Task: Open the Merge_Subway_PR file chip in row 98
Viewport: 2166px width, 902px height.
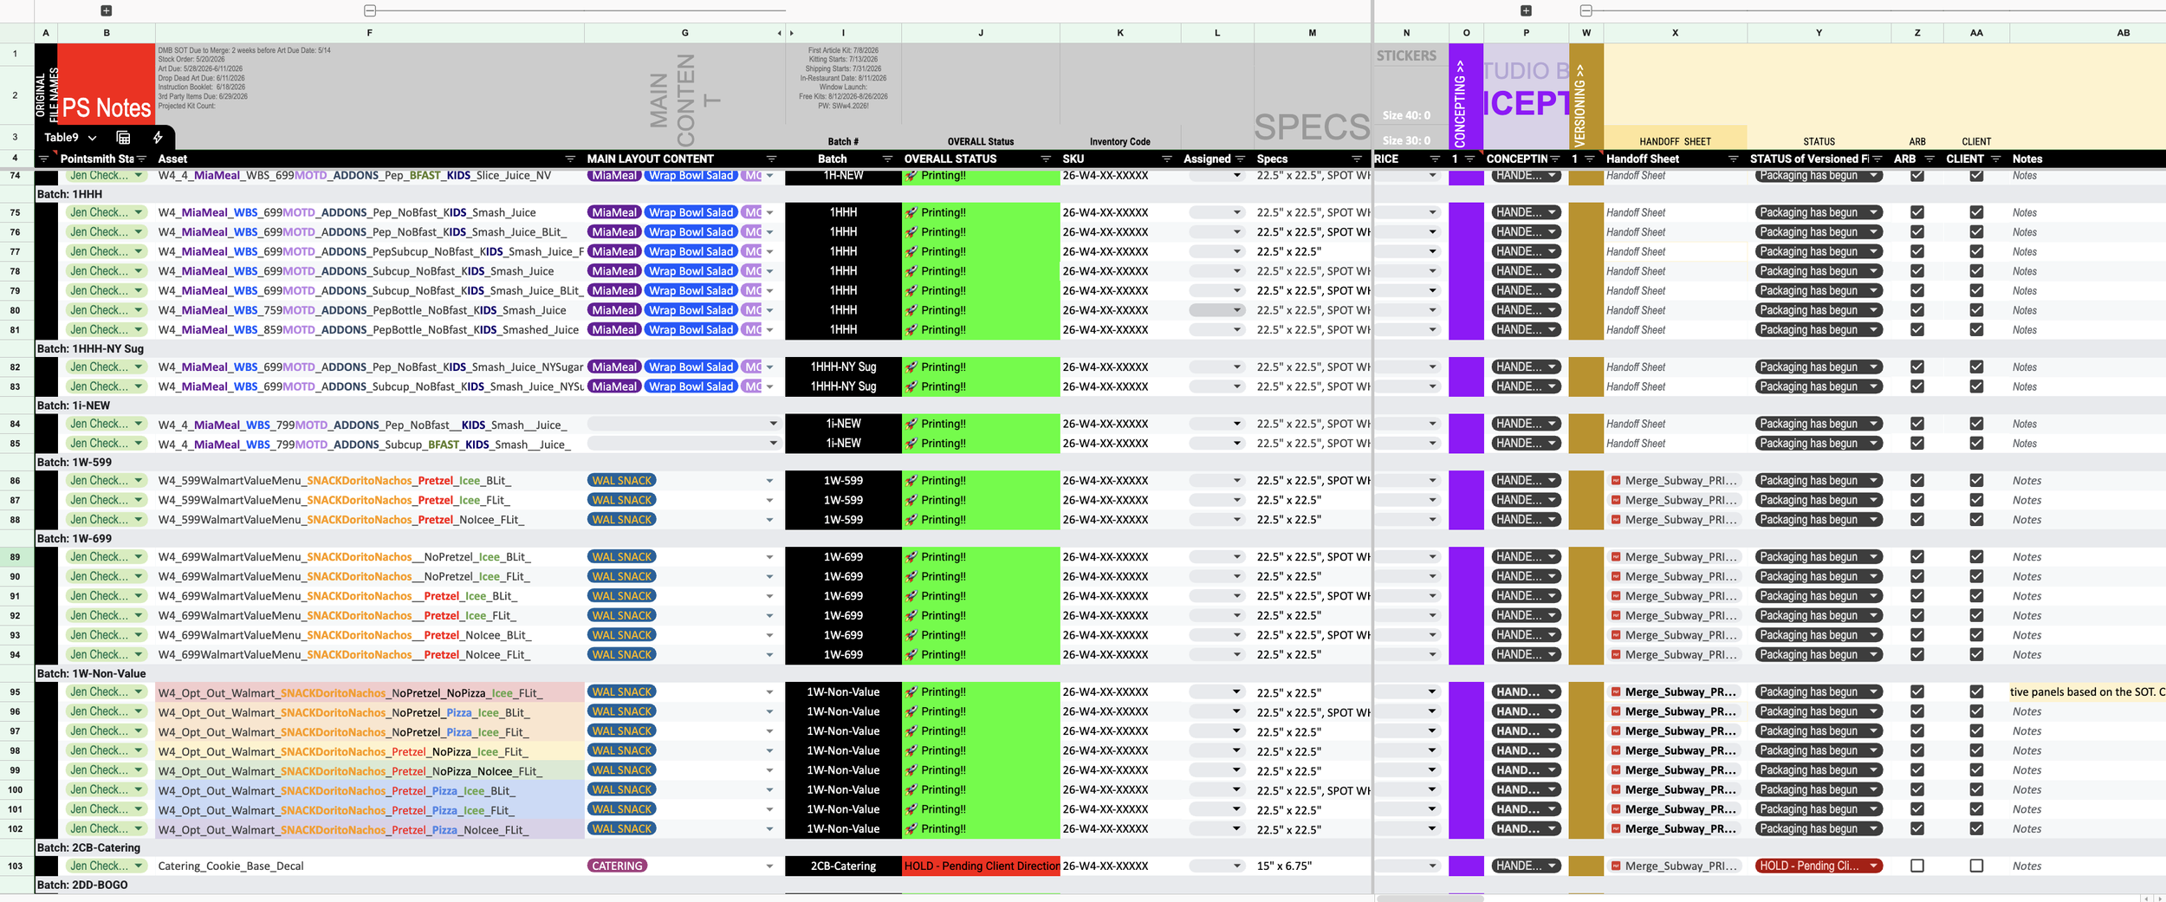Action: [1674, 750]
